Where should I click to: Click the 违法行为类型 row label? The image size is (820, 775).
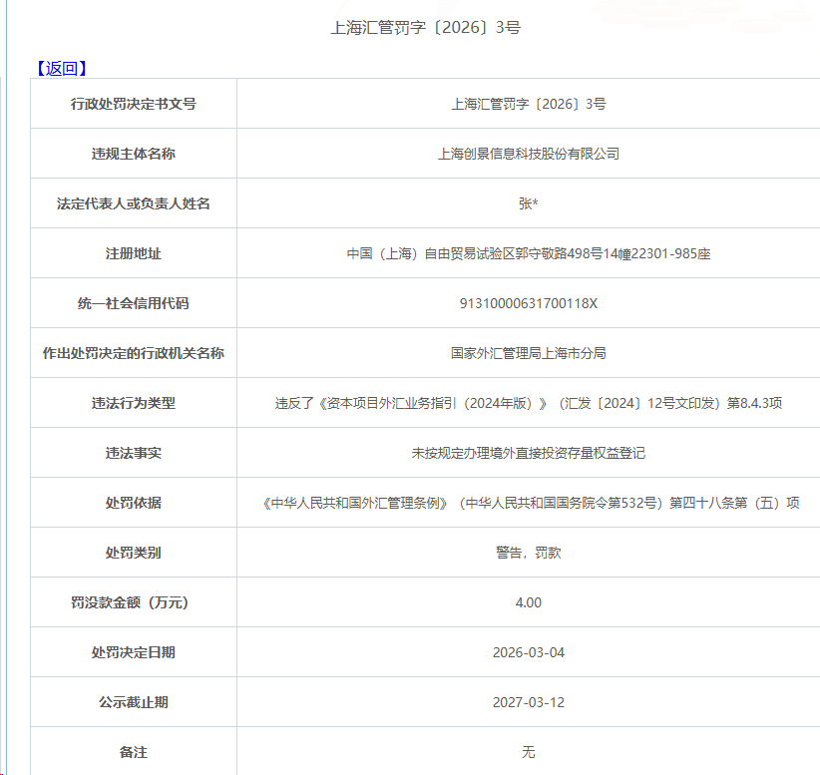tap(134, 403)
